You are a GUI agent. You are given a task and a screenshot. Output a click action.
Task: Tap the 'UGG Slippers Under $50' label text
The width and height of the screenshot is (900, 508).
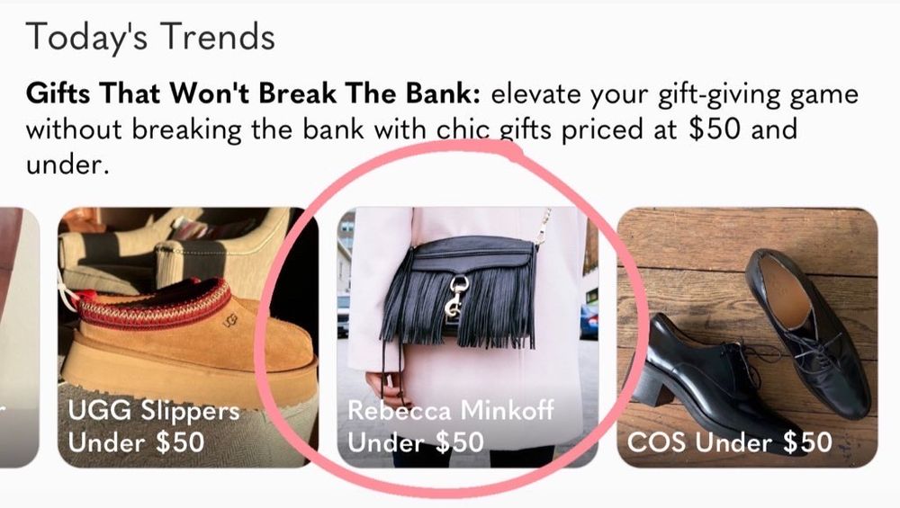click(153, 426)
